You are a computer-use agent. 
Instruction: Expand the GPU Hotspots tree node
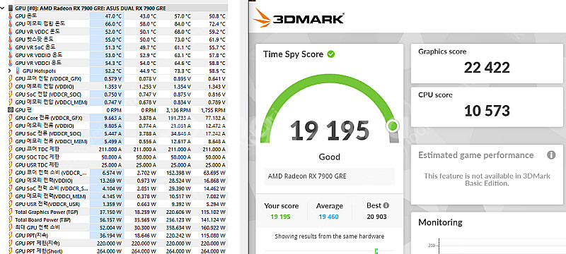[x=9, y=71]
